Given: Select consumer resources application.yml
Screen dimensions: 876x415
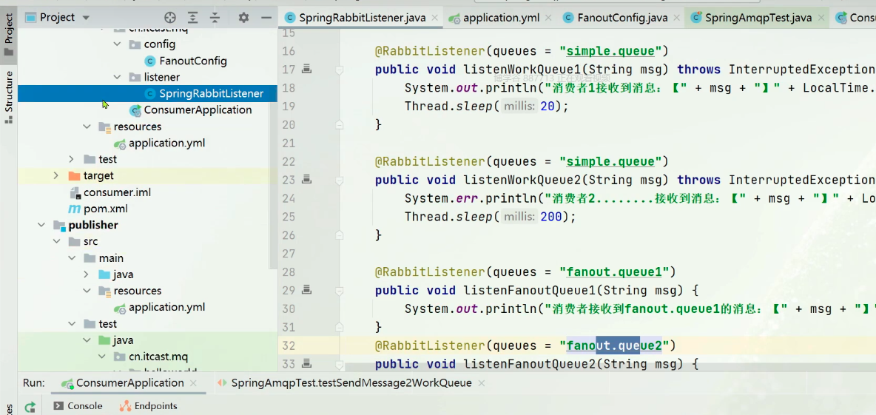Looking at the screenshot, I should click(x=166, y=143).
